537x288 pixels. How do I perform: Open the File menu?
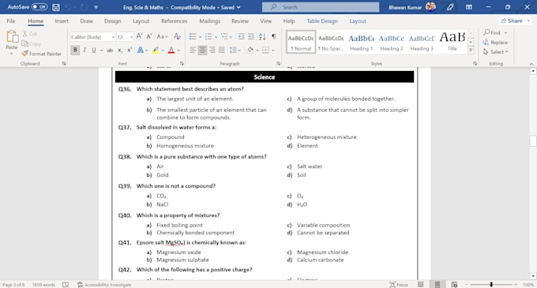pos(11,21)
